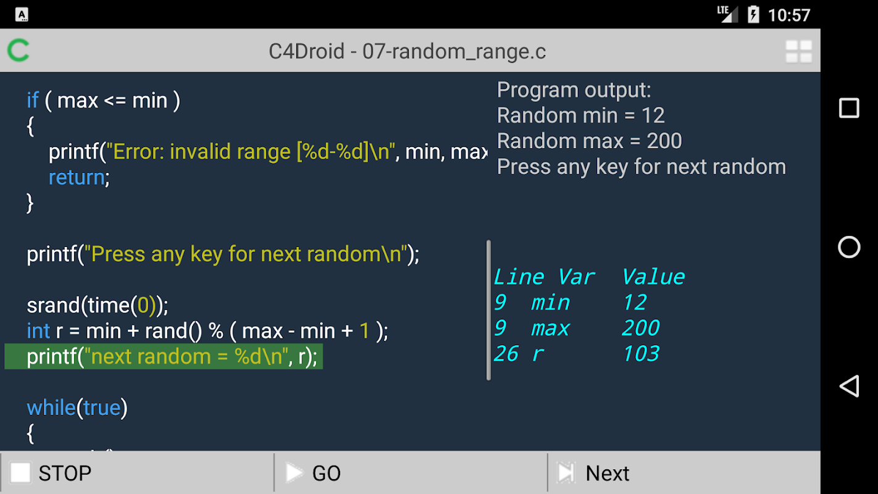
Task: Tap the Android home circle button
Action: tap(849, 247)
